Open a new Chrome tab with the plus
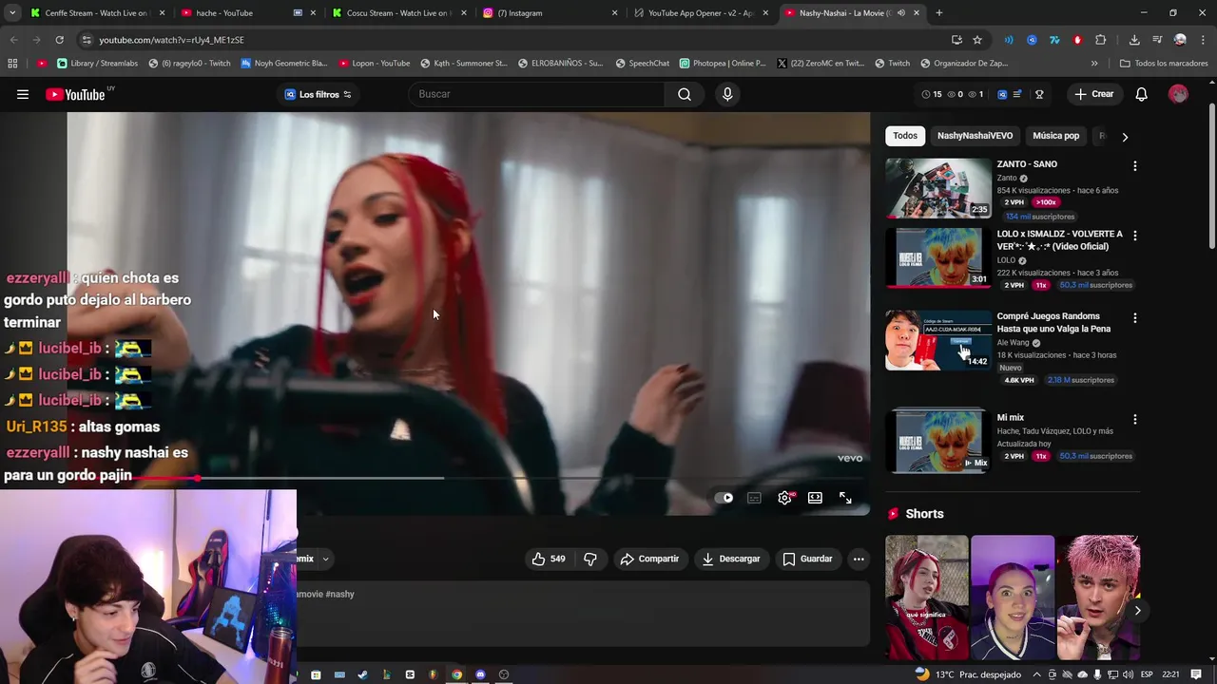 click(939, 13)
